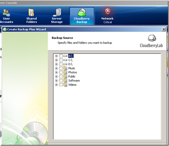Click the Server Storage tower icon

point(57,13)
